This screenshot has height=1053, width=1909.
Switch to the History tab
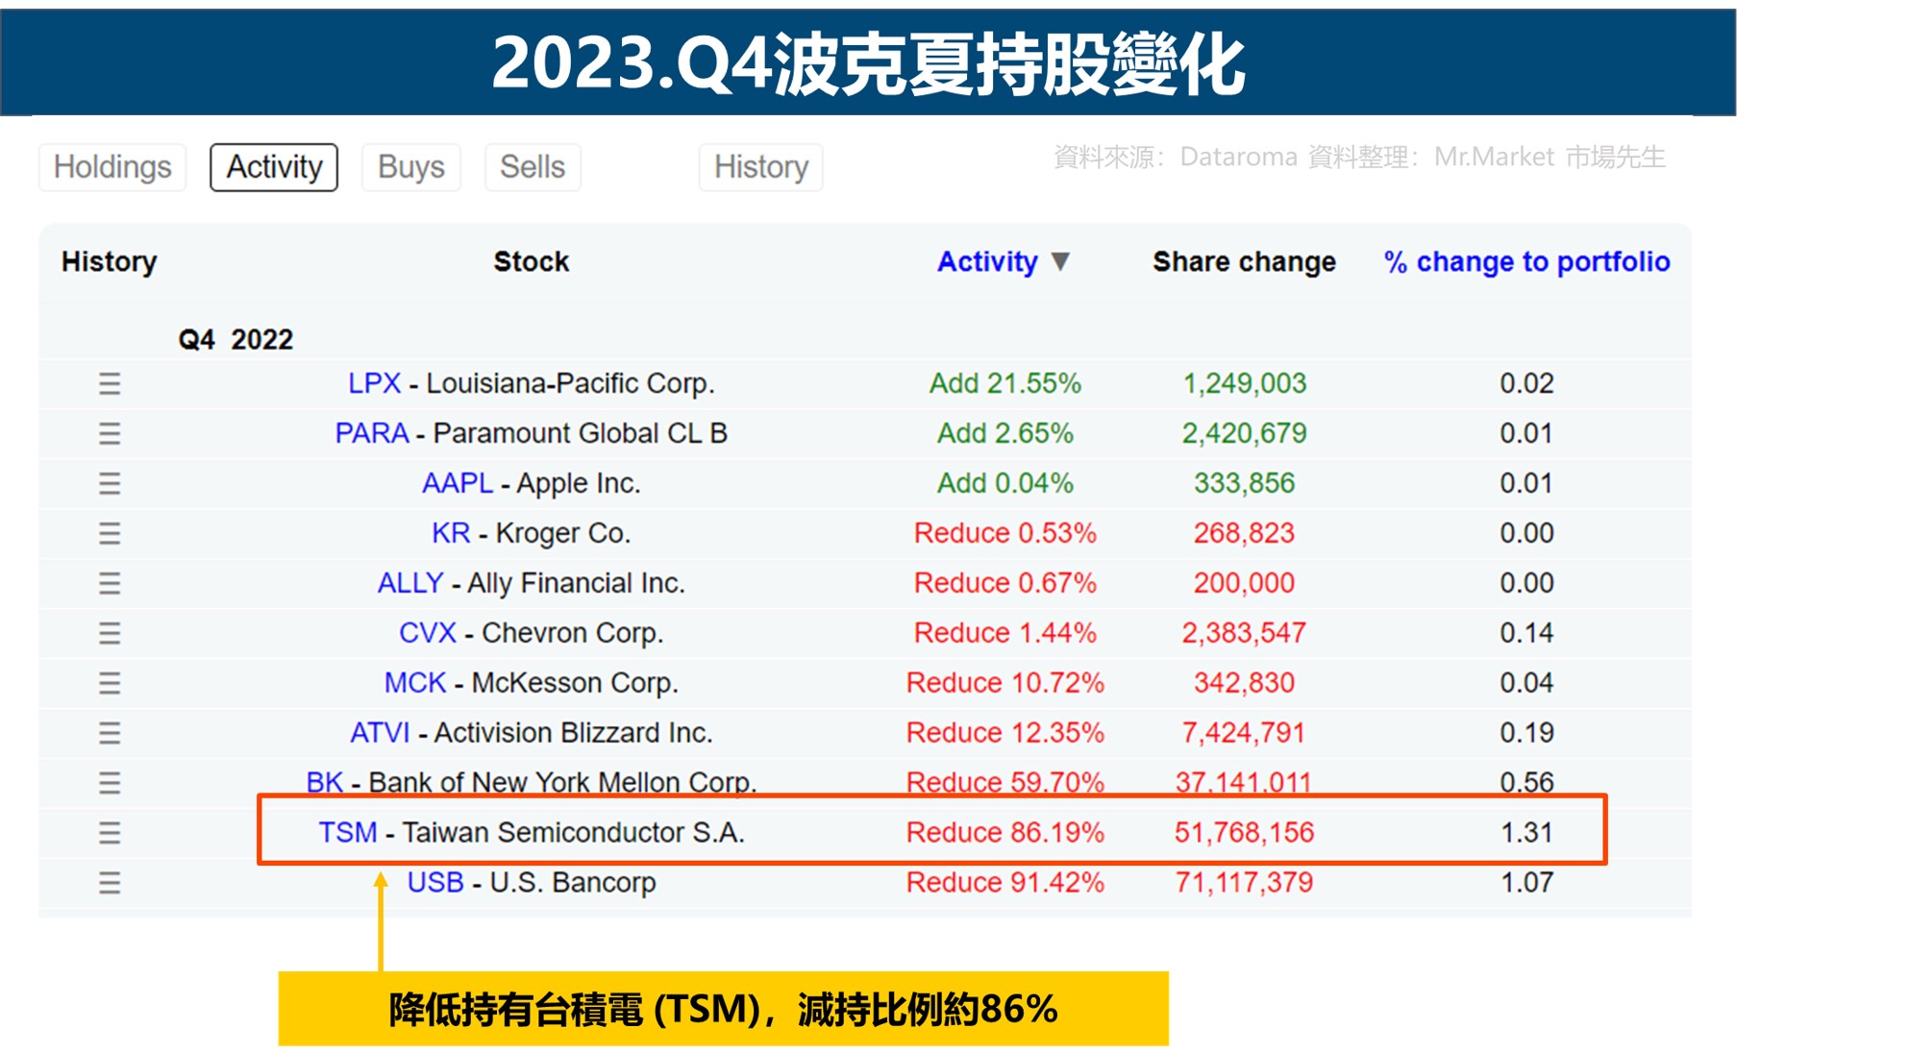click(x=761, y=167)
